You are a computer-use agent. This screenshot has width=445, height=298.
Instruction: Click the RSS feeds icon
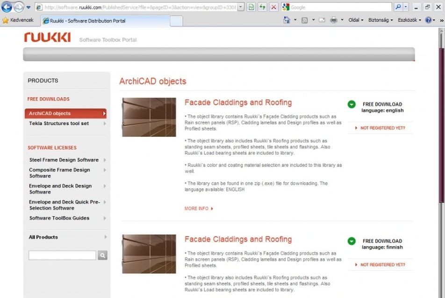click(x=304, y=20)
